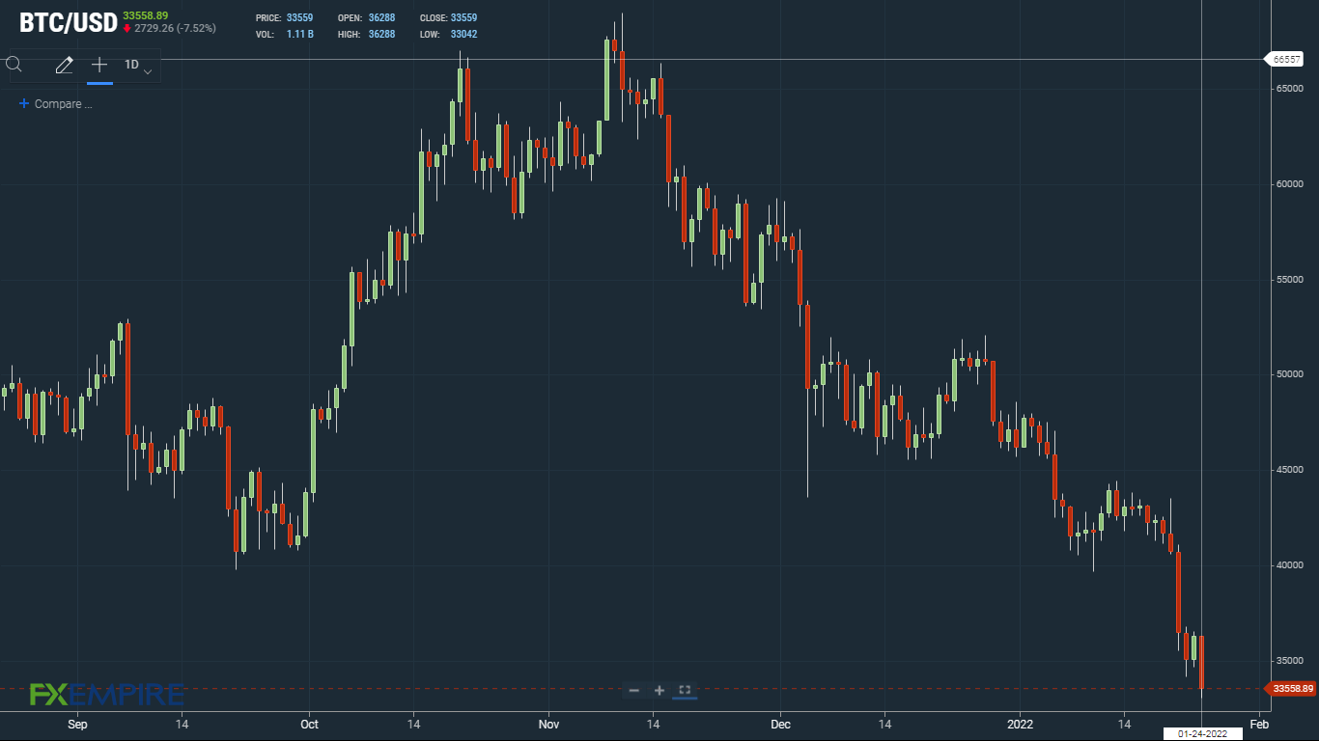Click the LOW value 33042
The width and height of the screenshot is (1319, 741).
(463, 35)
